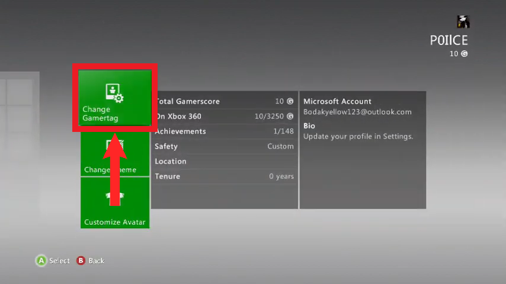Screen dimensions: 506x284
Task: Click the red B Back button icon
Action: (x=81, y=260)
